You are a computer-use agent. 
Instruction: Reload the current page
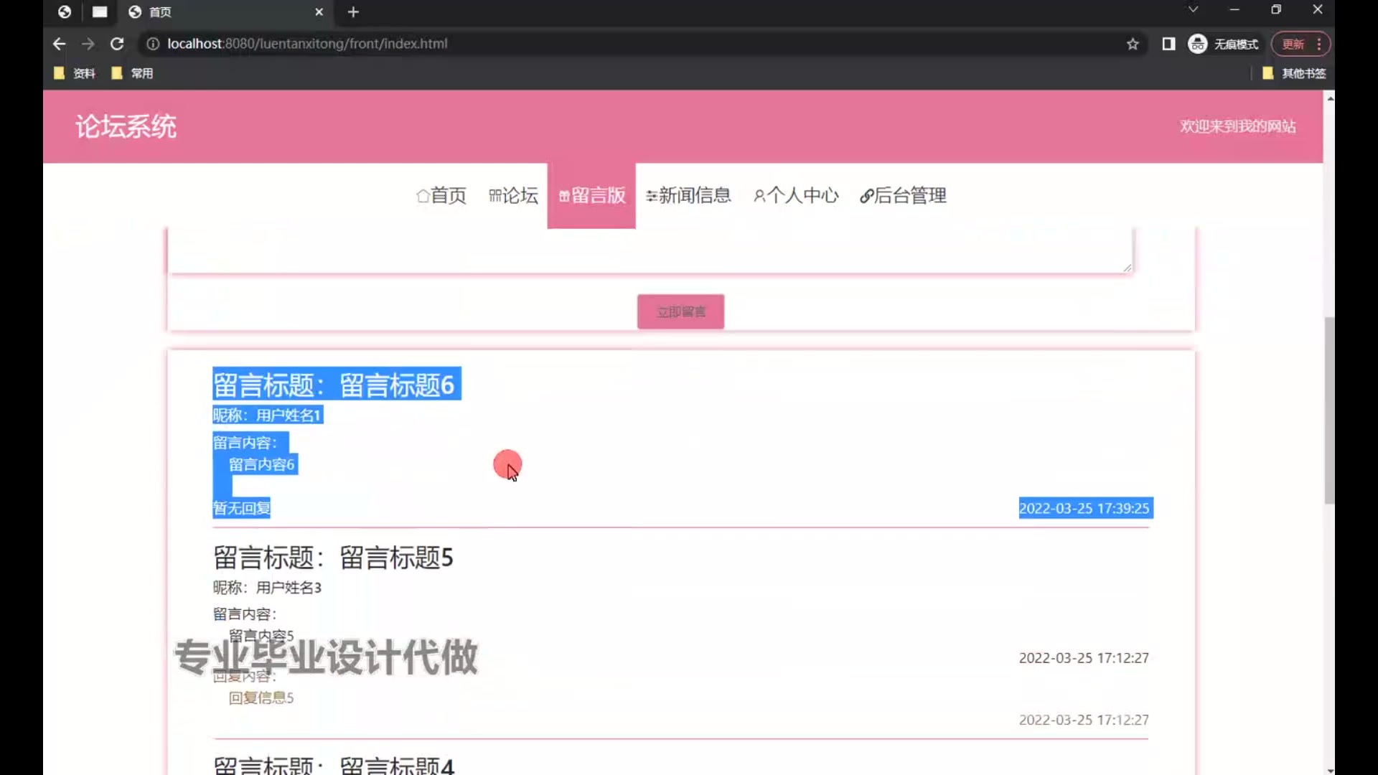point(117,44)
